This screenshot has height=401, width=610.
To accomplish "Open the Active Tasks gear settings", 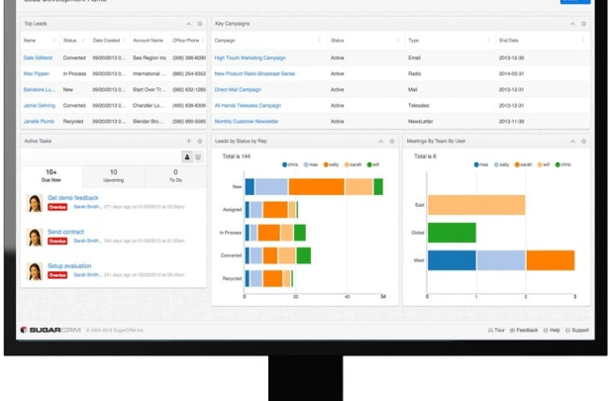I will pos(199,141).
